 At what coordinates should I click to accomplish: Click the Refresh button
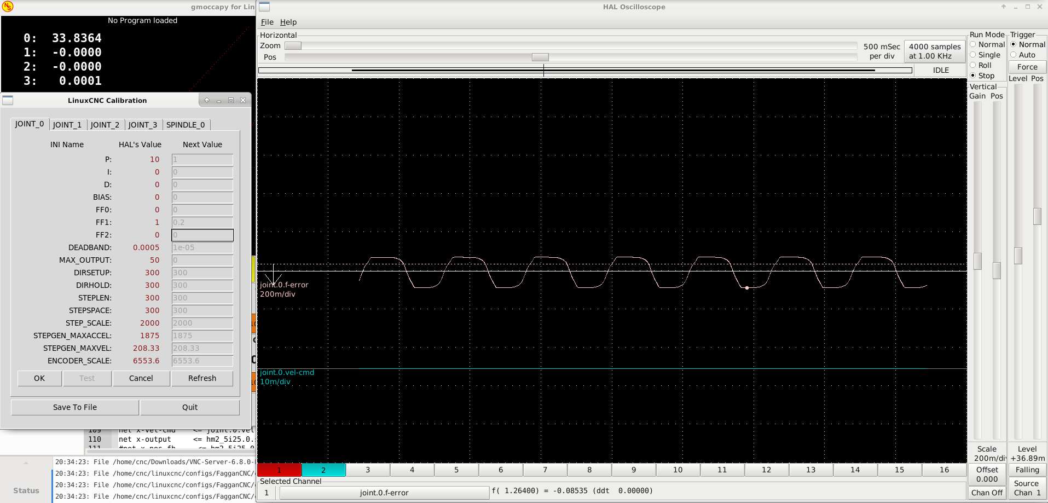[202, 378]
